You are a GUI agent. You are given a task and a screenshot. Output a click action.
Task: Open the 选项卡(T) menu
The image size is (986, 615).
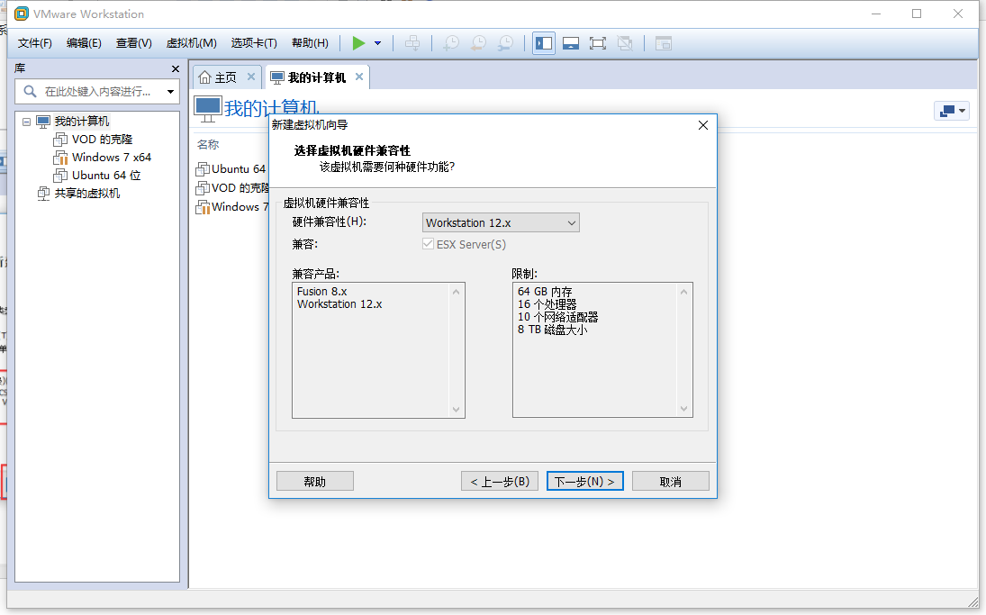click(254, 42)
